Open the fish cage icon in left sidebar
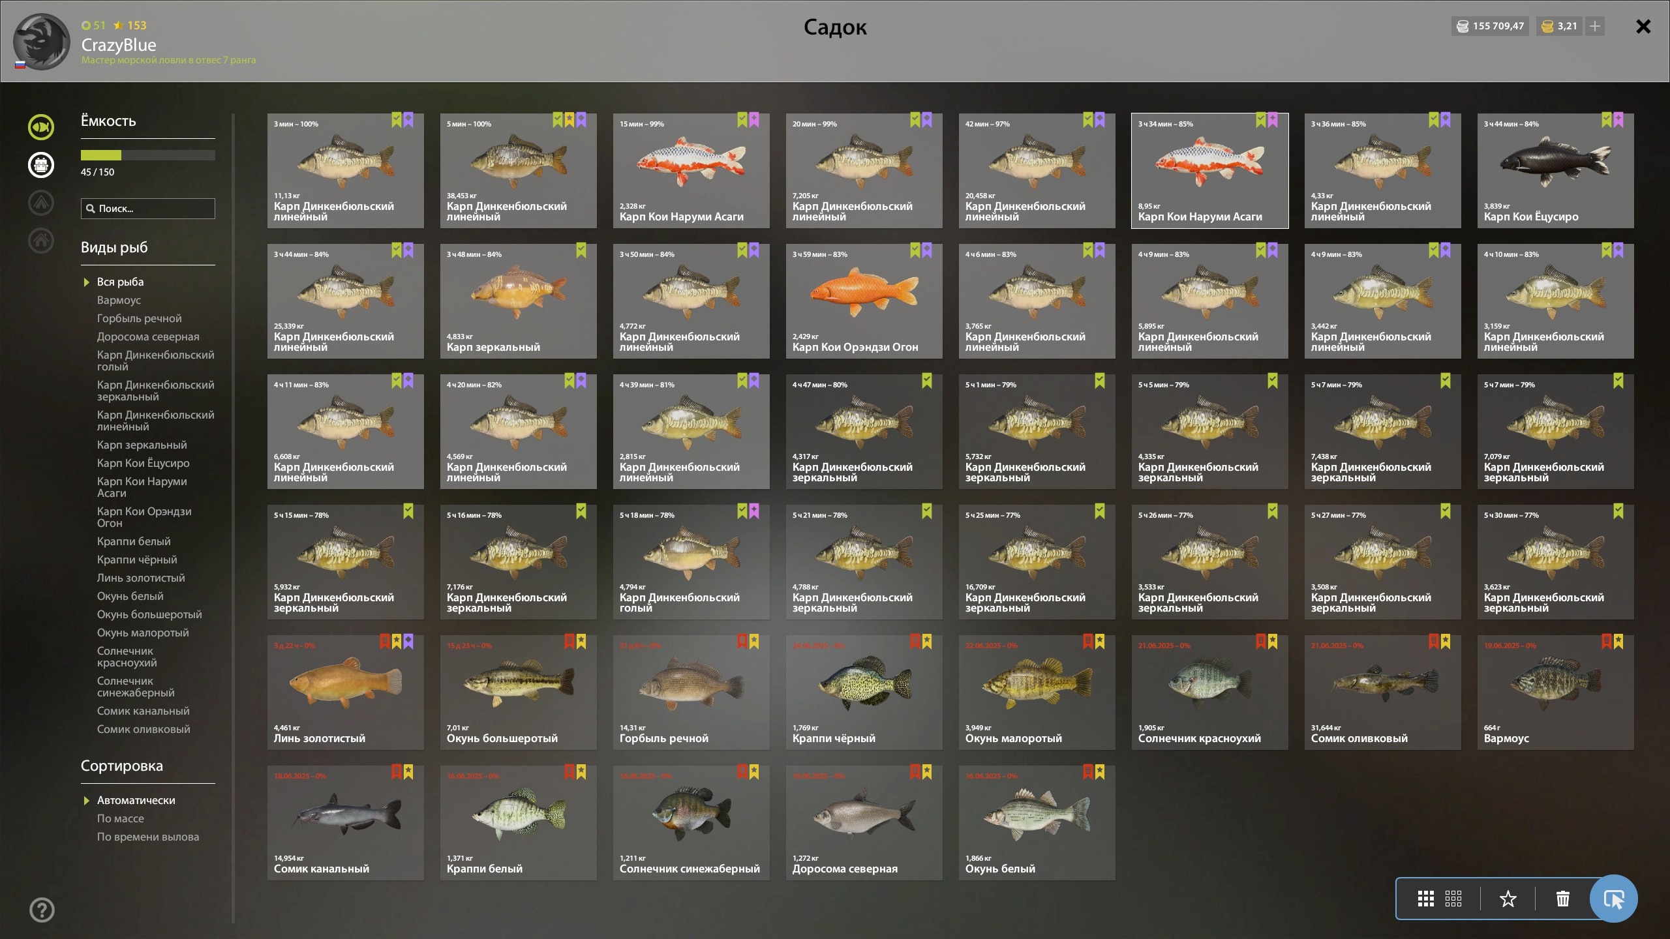1670x939 pixels. coord(41,165)
